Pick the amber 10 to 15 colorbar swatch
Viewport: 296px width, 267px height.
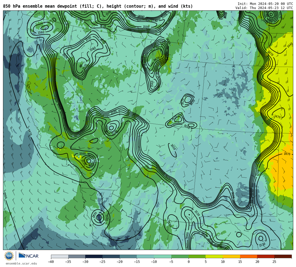[231, 256]
